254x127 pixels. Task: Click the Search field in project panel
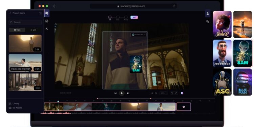pos(25,22)
